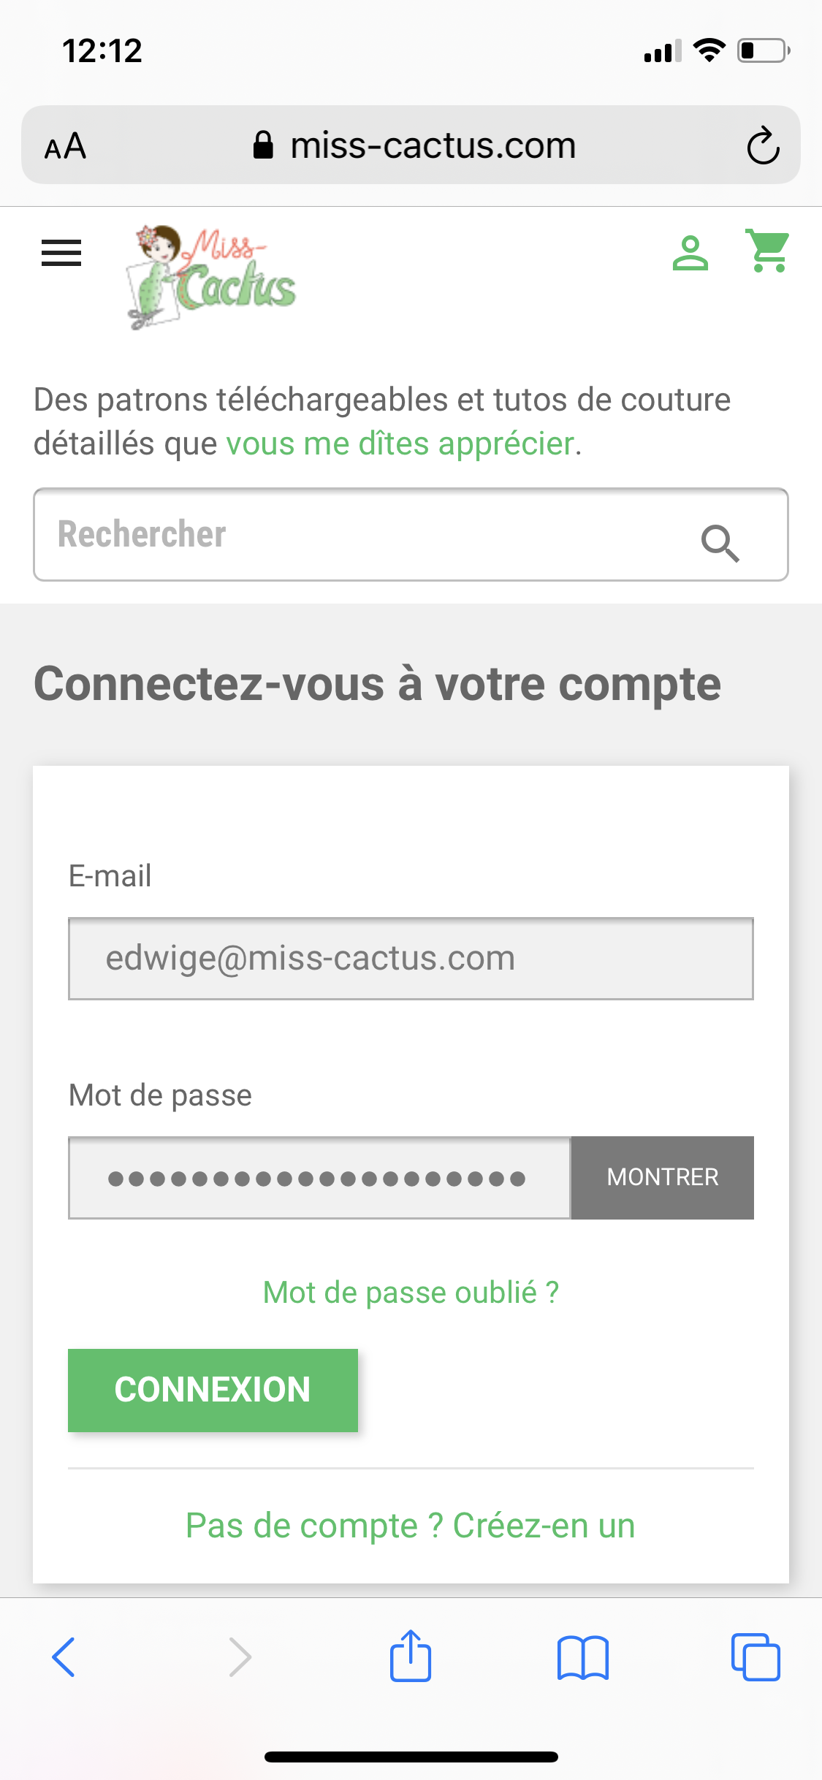The height and width of the screenshot is (1780, 822).
Task: Open the user account icon
Action: coord(690,254)
